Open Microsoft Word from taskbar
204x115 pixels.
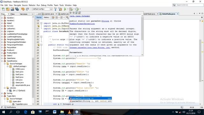click(55, 112)
